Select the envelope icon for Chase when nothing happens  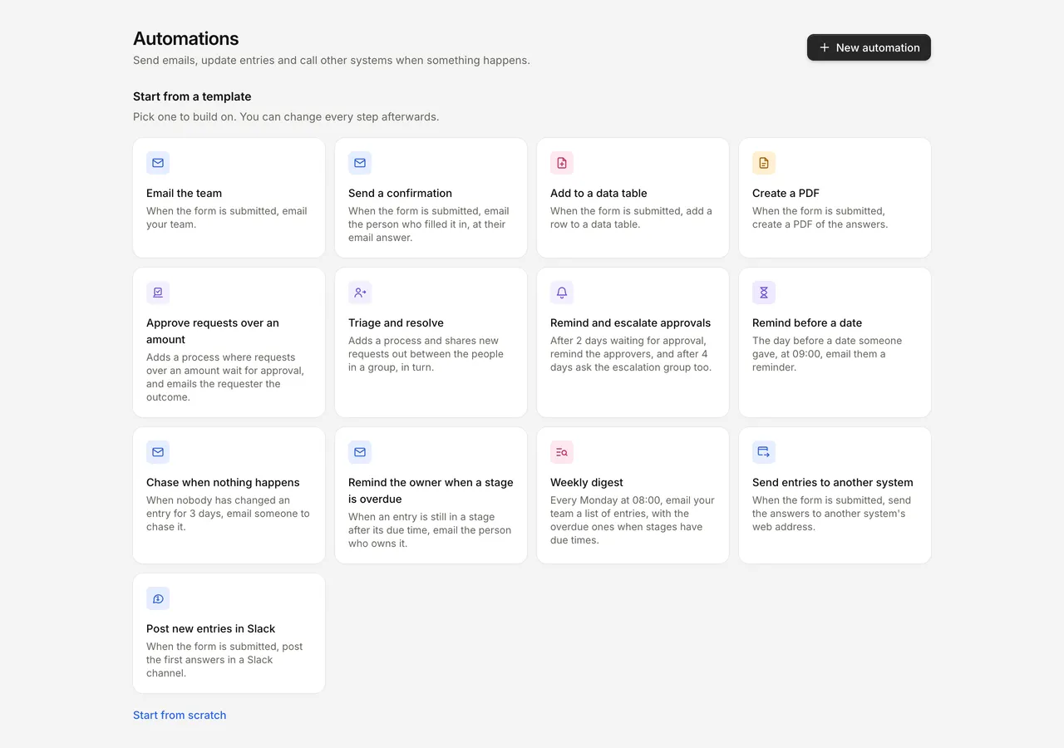pyautogui.click(x=158, y=452)
